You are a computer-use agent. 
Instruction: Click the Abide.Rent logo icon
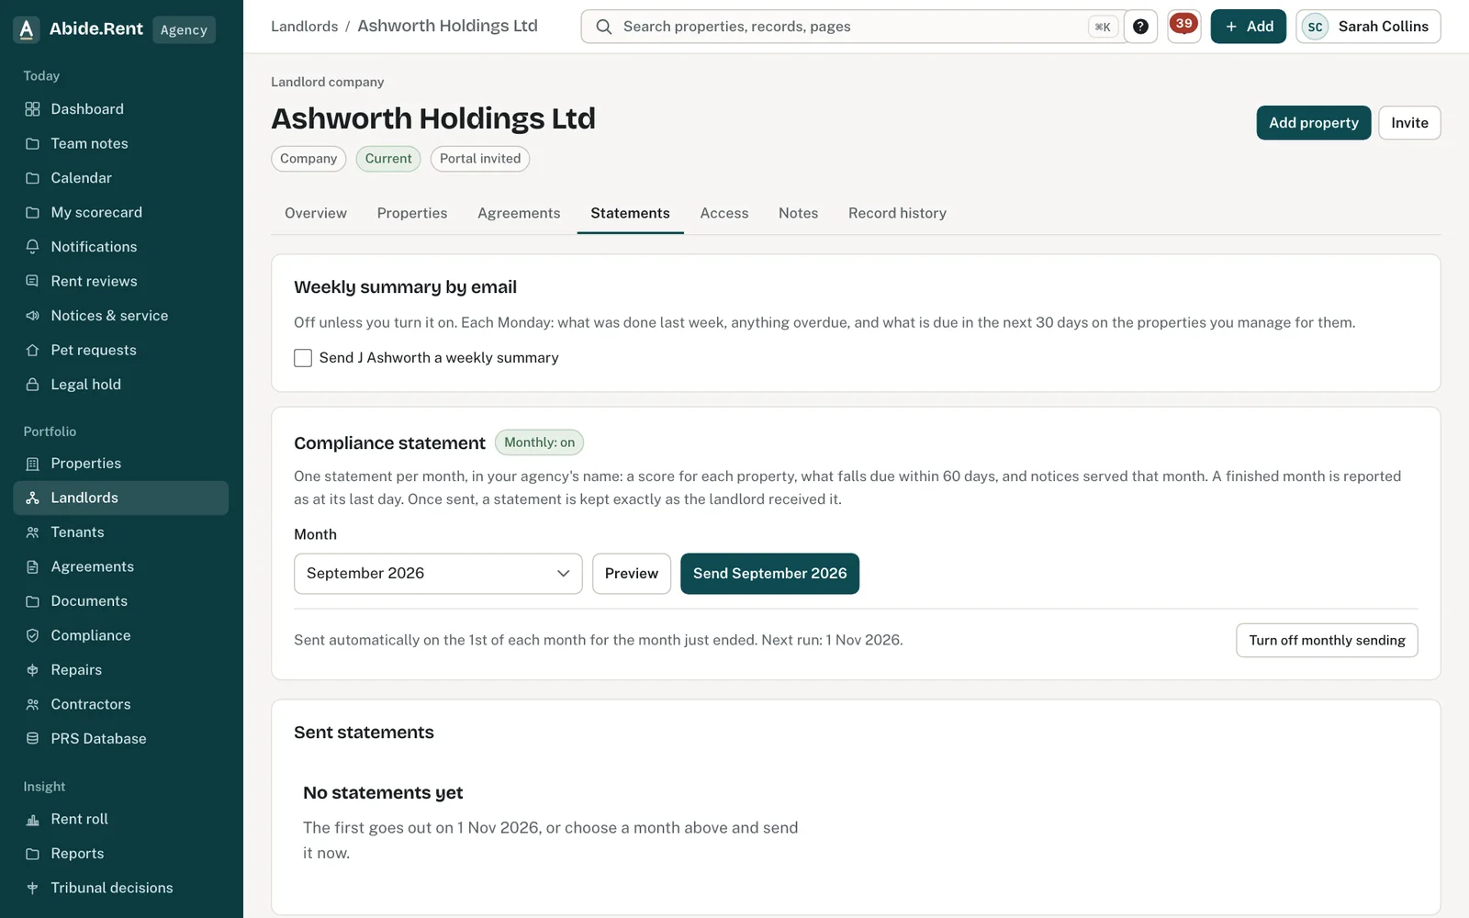click(27, 29)
